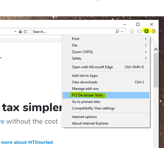Click the 'more about MTDsorted' link
Viewport: 164px width, 148px height.
[27, 142]
